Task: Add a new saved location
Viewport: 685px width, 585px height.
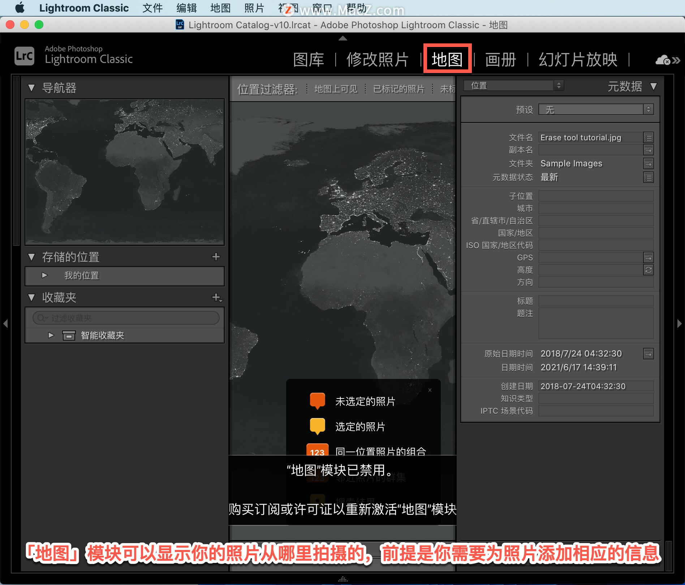Action: 216,257
